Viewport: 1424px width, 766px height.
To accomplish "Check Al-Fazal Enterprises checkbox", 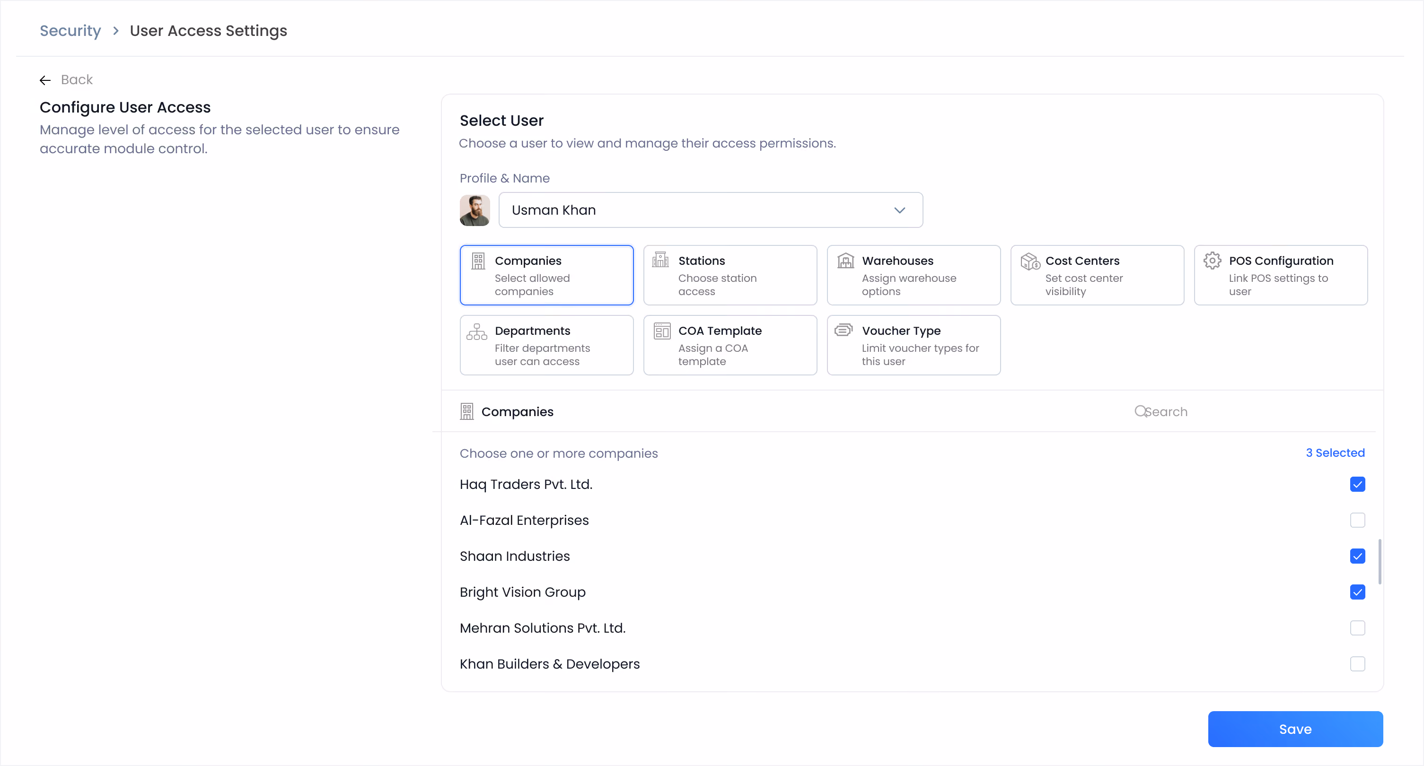I will (1357, 521).
